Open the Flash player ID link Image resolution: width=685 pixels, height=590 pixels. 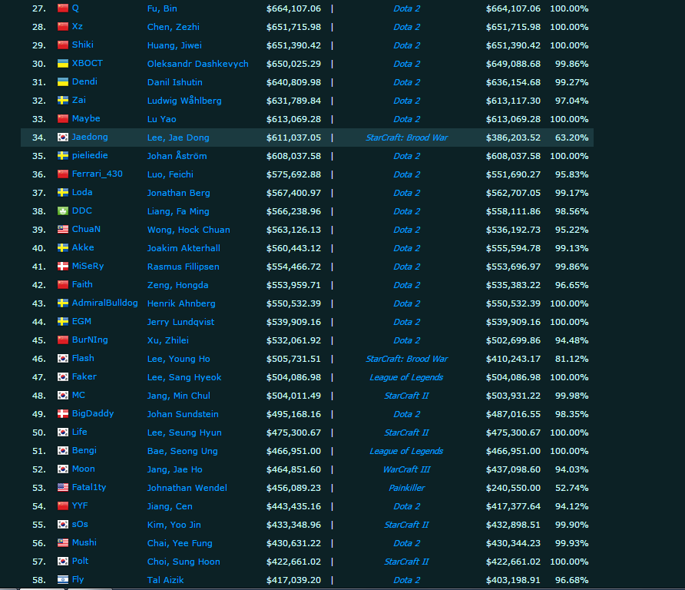[83, 358]
